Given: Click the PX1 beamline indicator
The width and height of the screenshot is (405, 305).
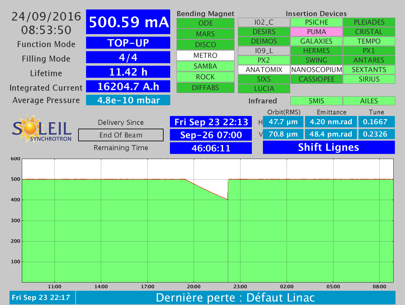Looking at the screenshot, I should [x=369, y=51].
